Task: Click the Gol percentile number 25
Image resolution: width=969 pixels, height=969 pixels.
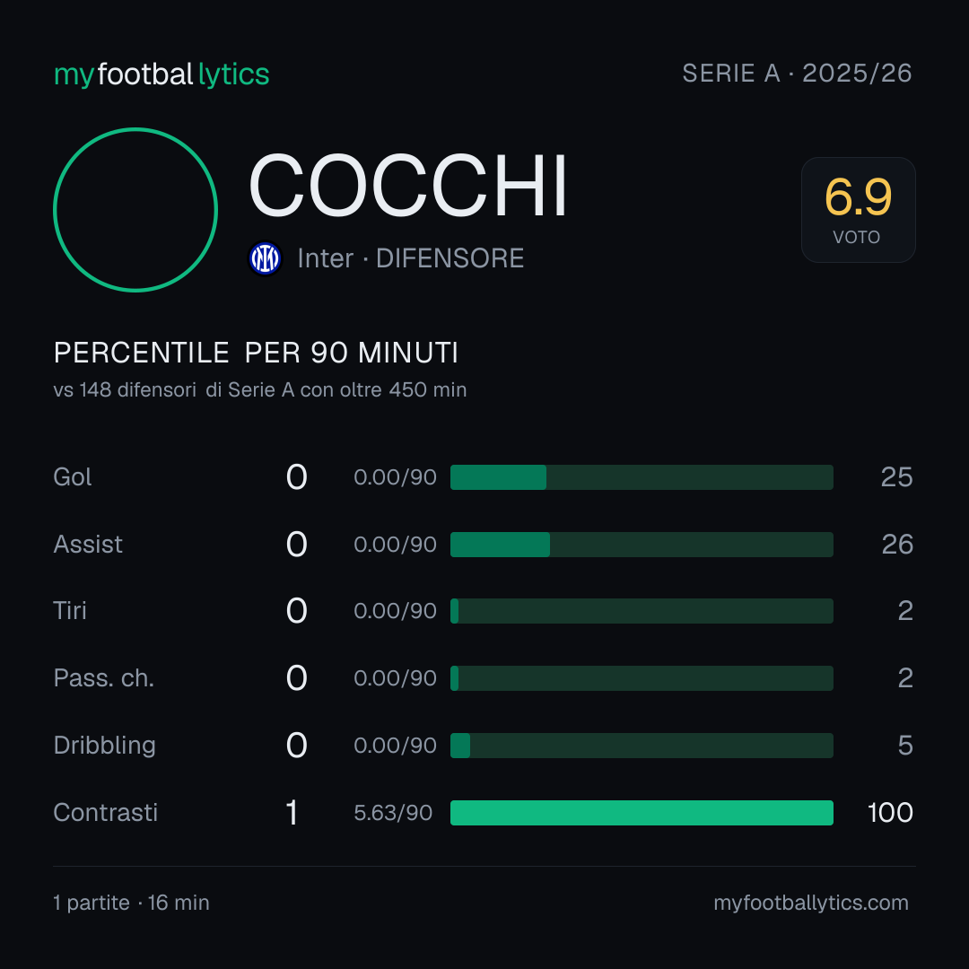Action: pos(896,477)
